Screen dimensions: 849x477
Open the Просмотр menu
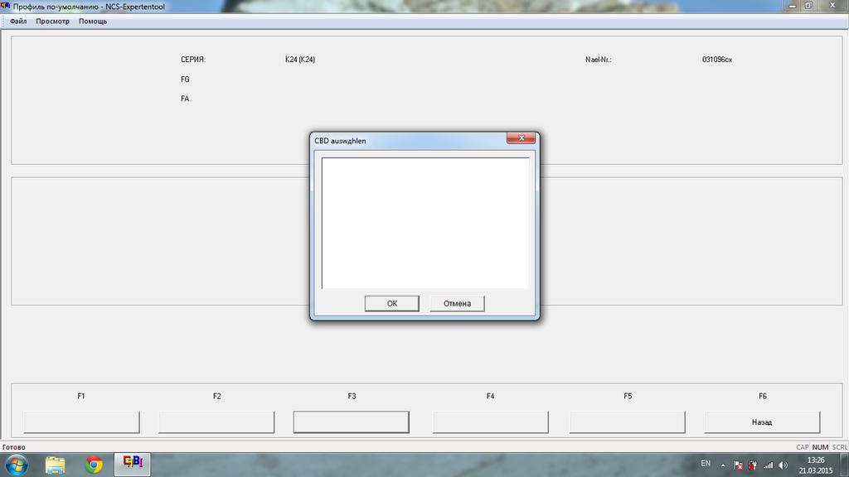(x=52, y=22)
